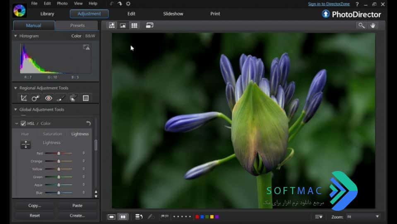Click the secondary monitor display icon
Viewport: 397px width, 224px height.
(x=149, y=25)
